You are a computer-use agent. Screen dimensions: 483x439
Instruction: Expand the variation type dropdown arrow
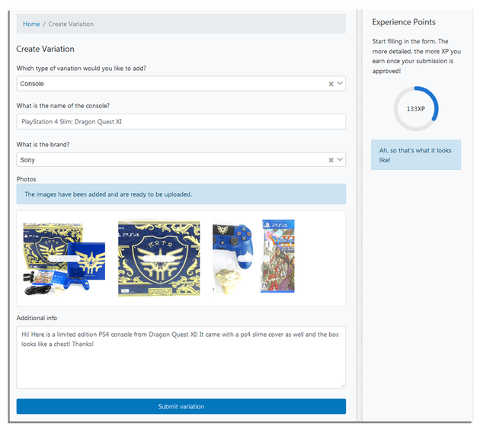(x=340, y=84)
